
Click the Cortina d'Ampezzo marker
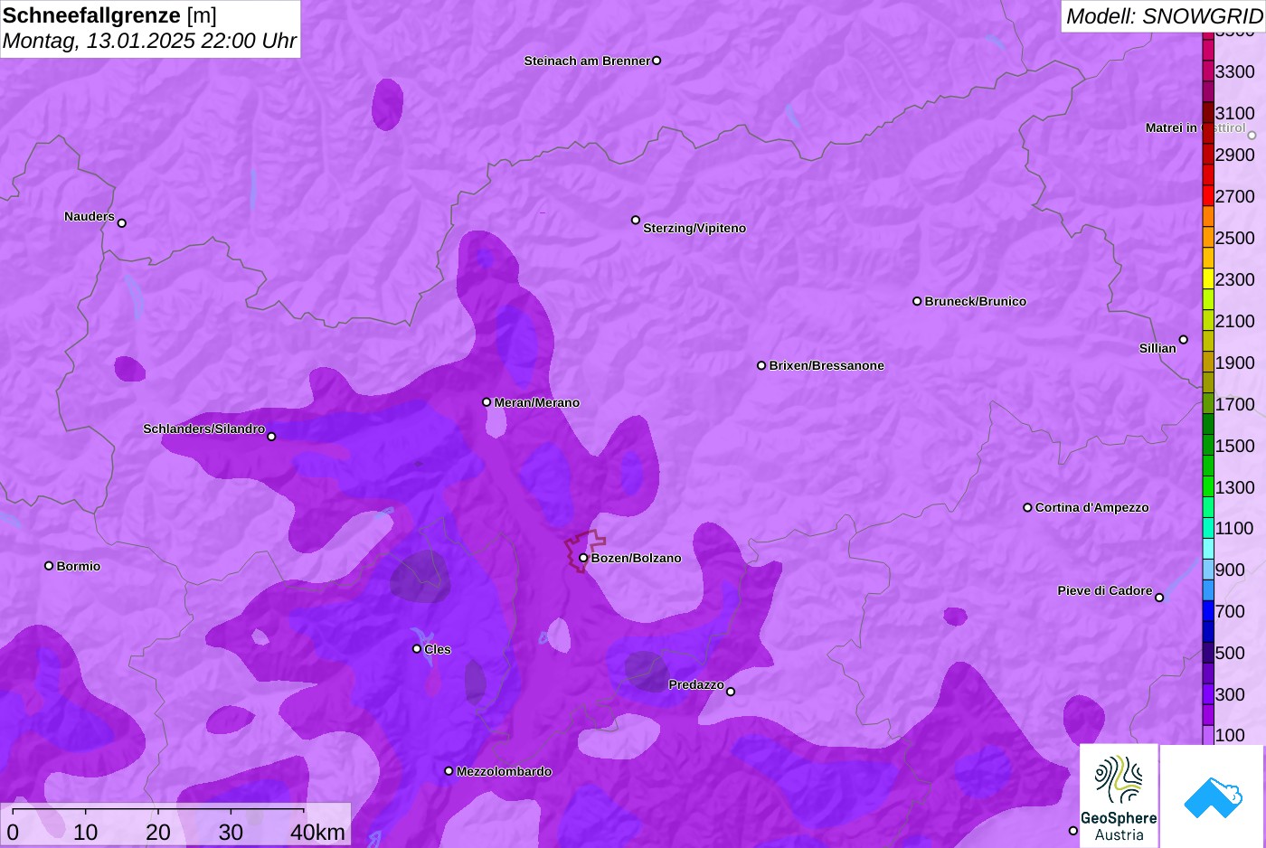1027,507
